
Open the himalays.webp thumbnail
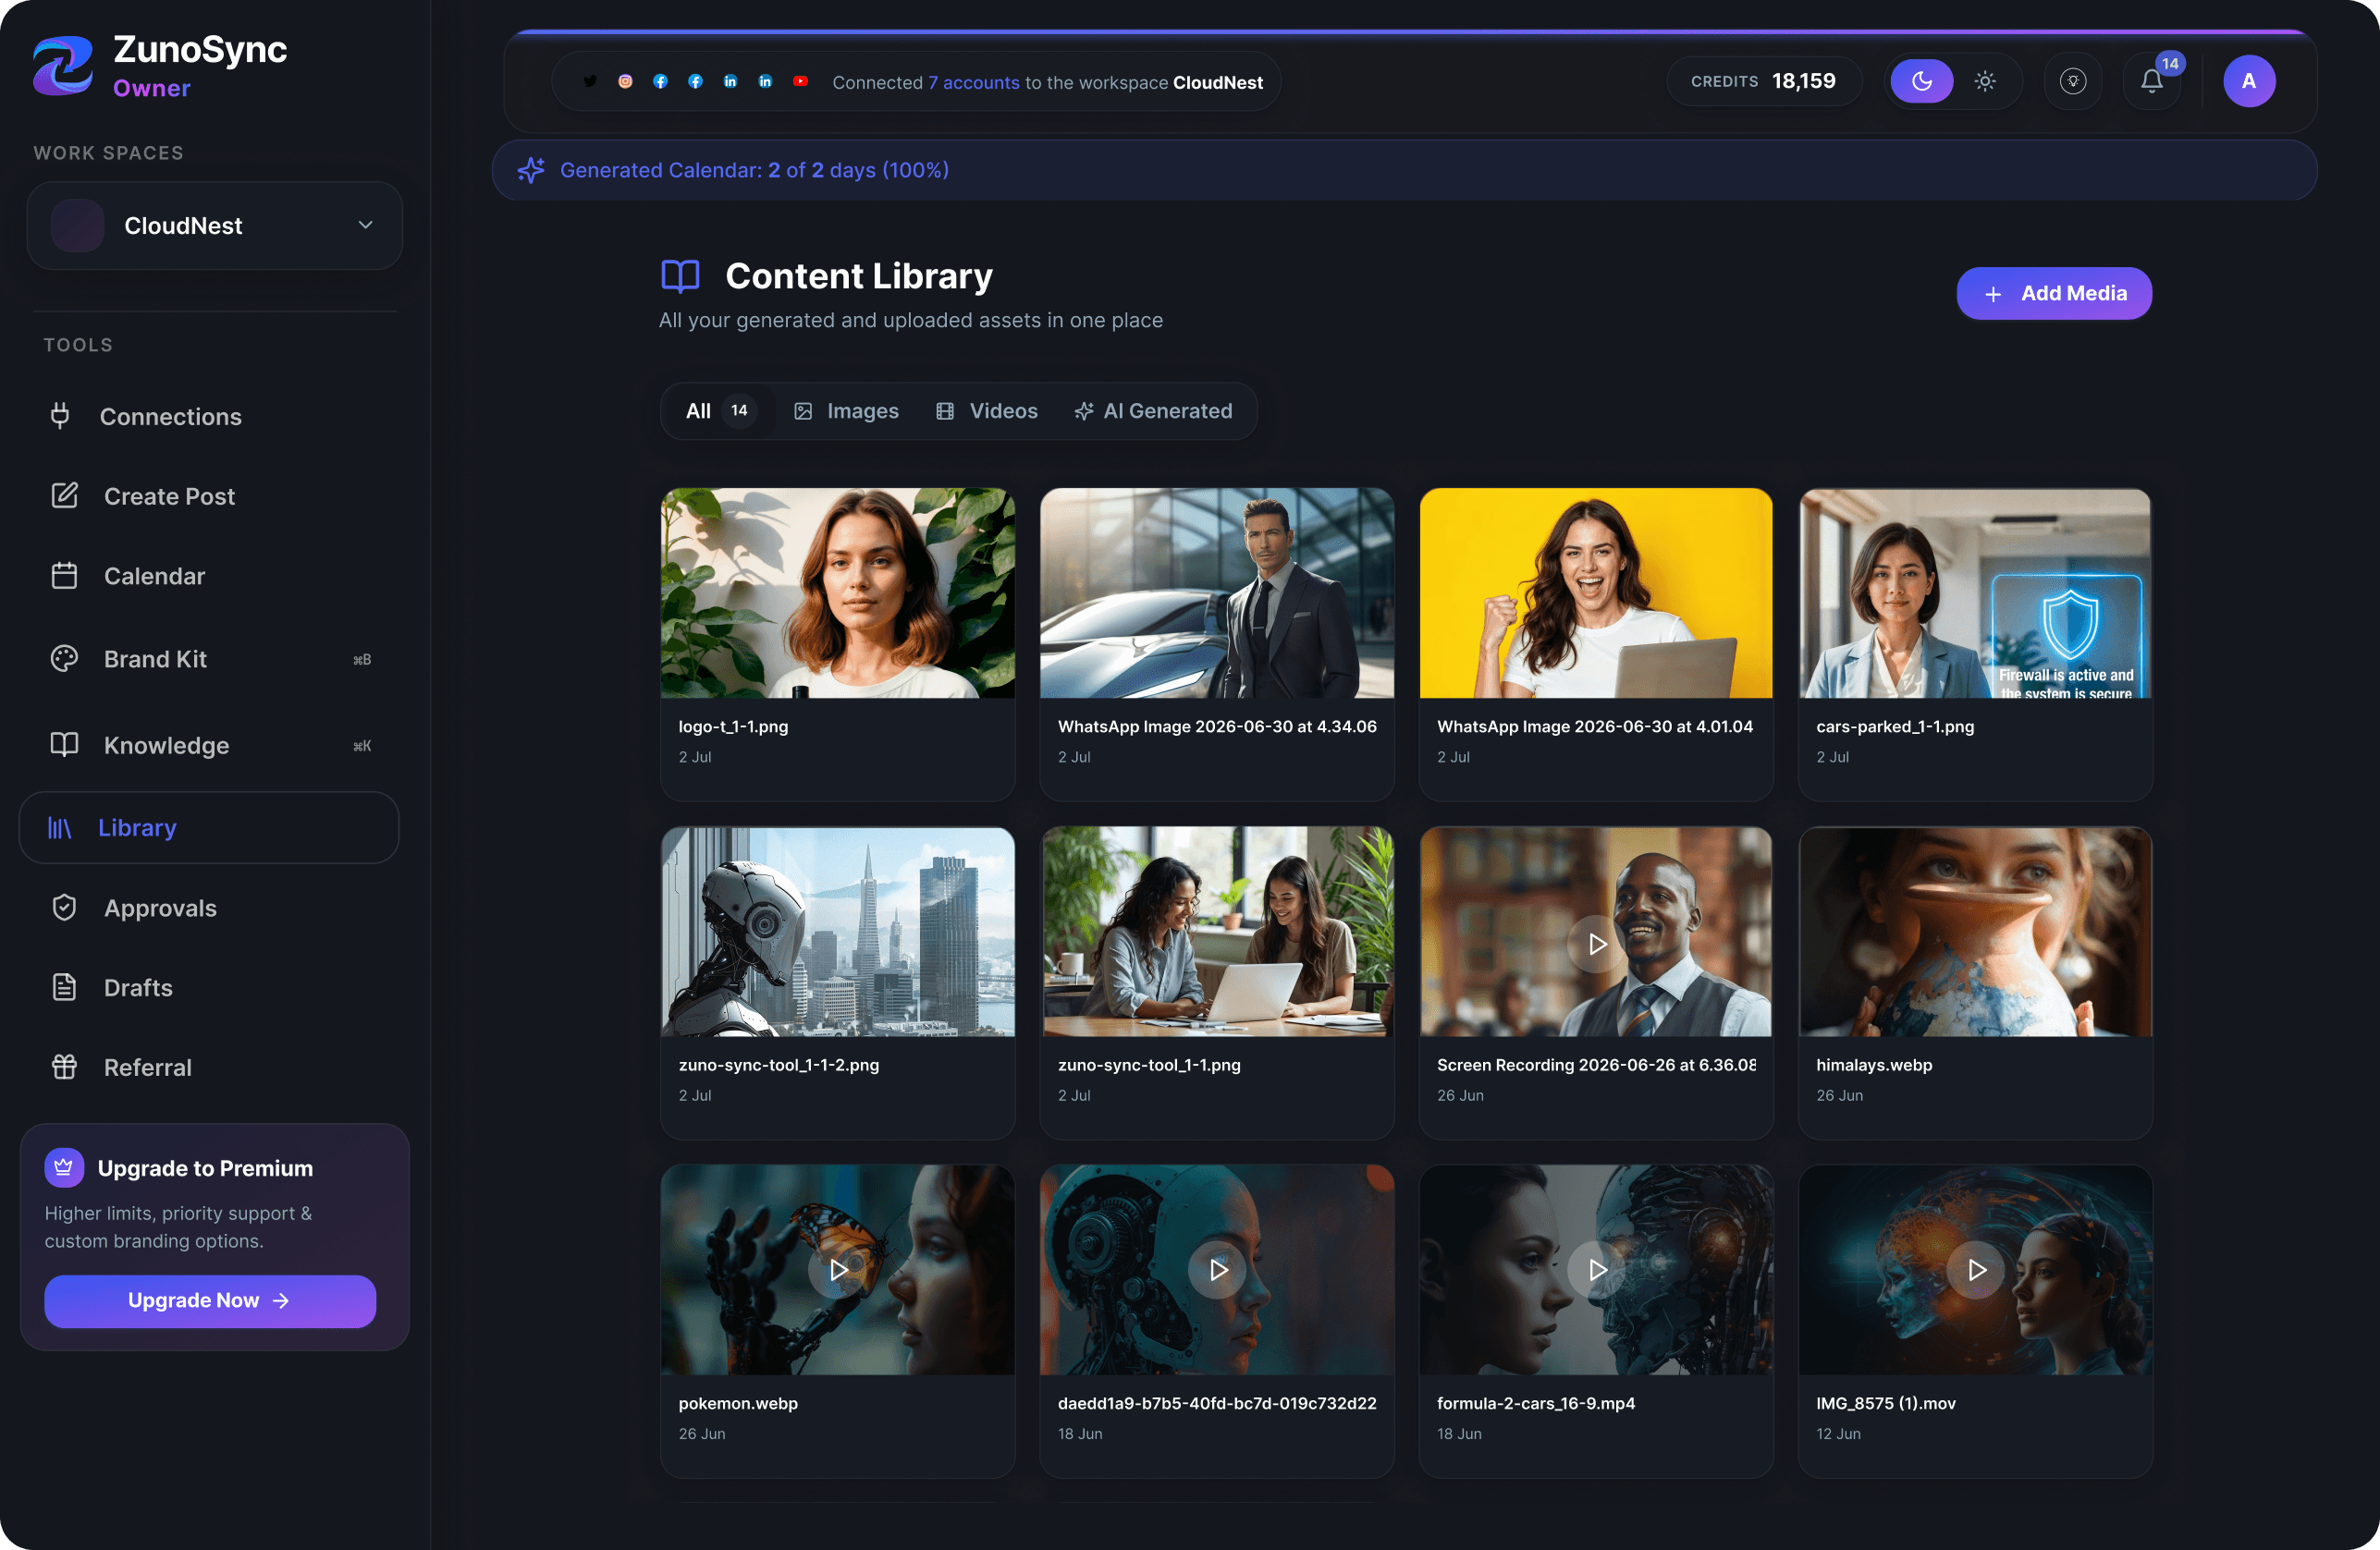click(x=1975, y=932)
